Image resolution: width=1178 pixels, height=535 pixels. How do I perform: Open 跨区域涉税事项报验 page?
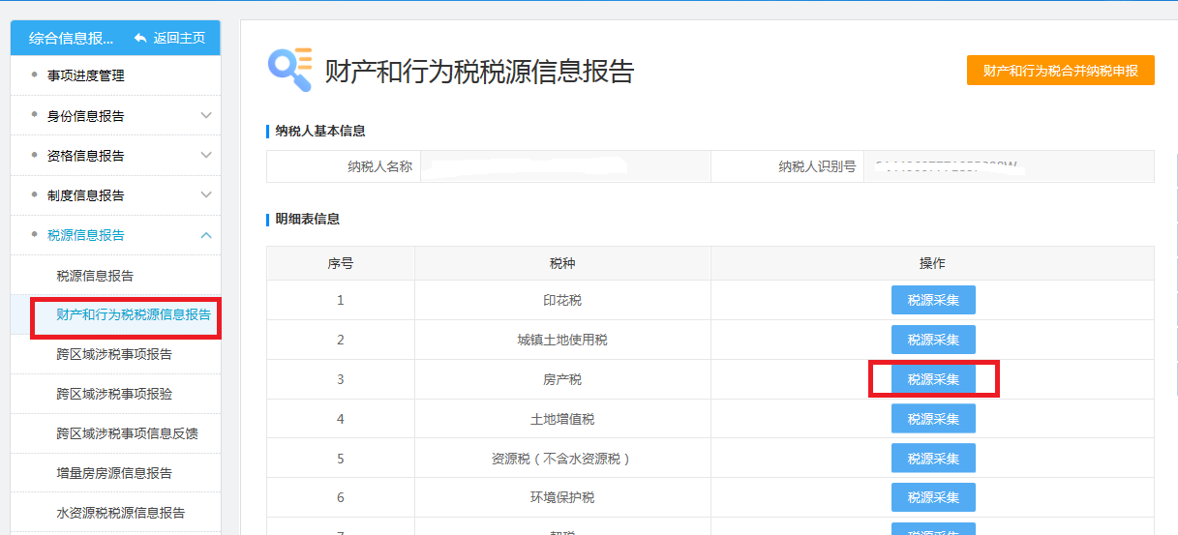pos(114,394)
